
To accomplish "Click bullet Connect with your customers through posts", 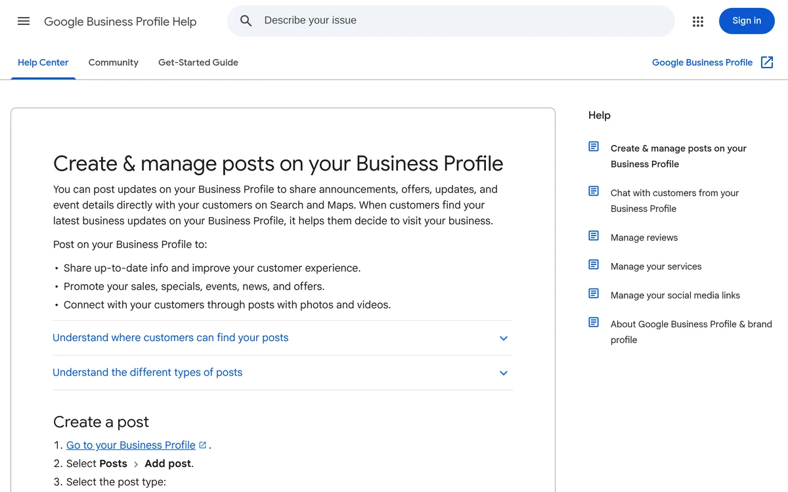I will pyautogui.click(x=227, y=305).
